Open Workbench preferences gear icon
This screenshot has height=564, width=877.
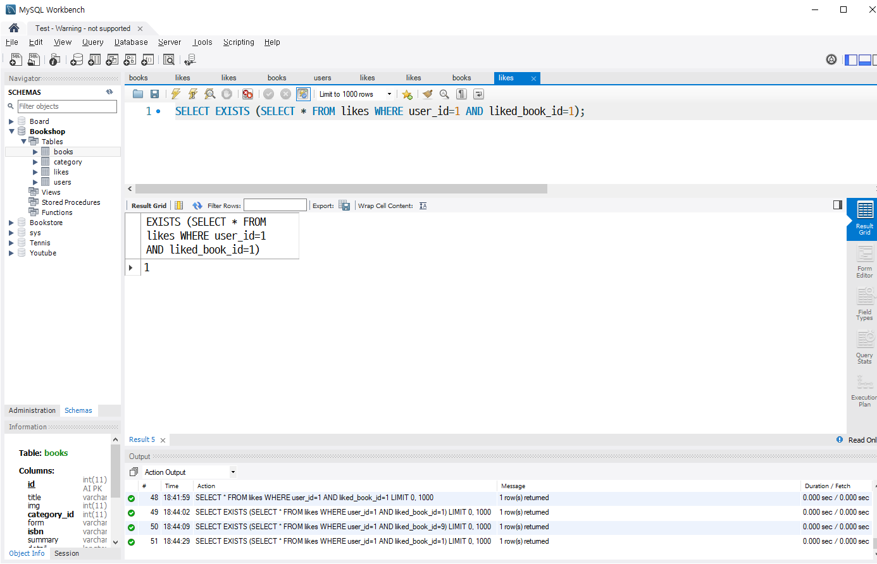831,59
